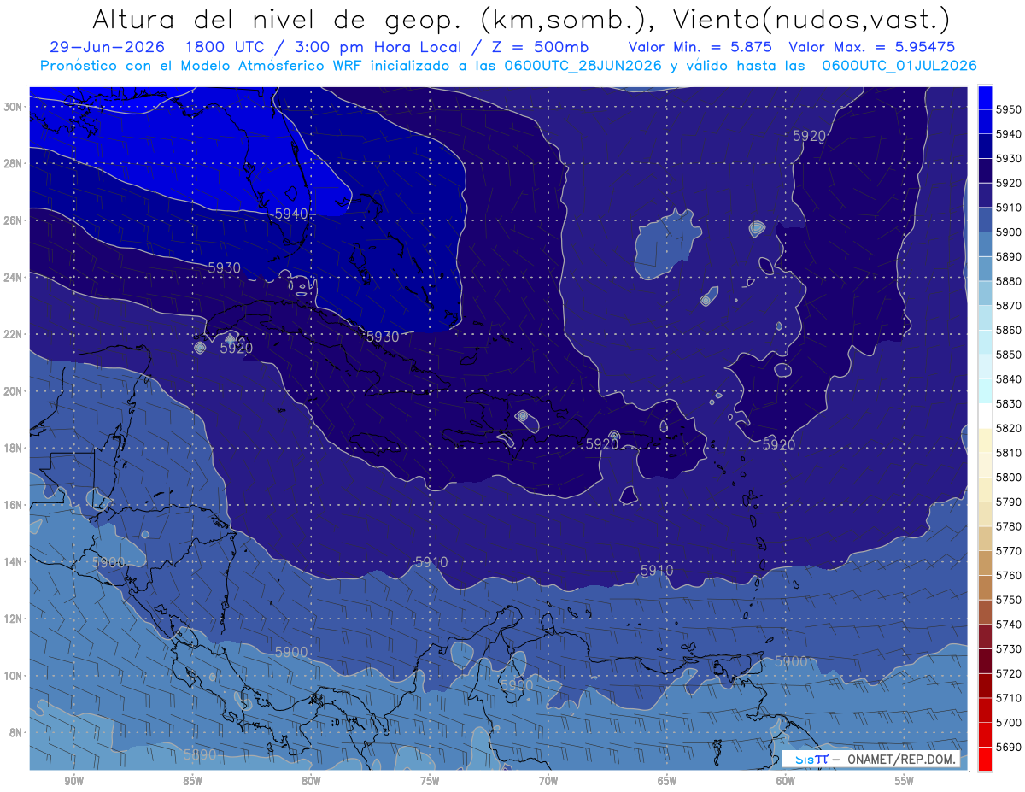This screenshot has width=1025, height=792.
Task: Click the 5890 contour label near Central America
Action: point(200,755)
